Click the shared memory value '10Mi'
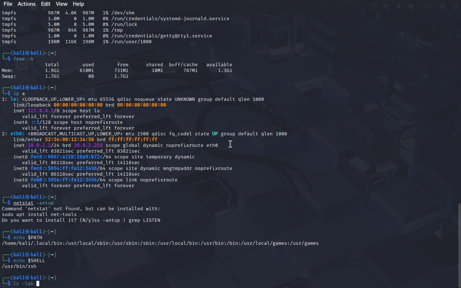The image size is (461, 288). pos(157,71)
